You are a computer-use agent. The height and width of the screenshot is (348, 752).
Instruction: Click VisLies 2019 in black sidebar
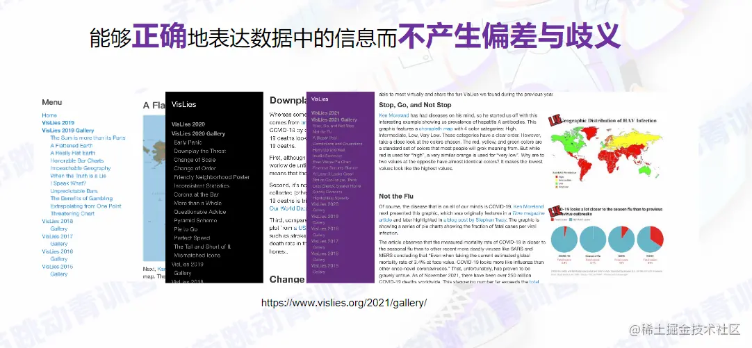point(188,264)
